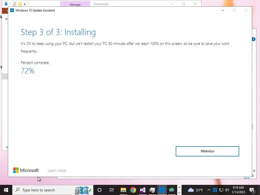
Task: Click the New folder icon in File Explorer toolbar
Action: 20,4
